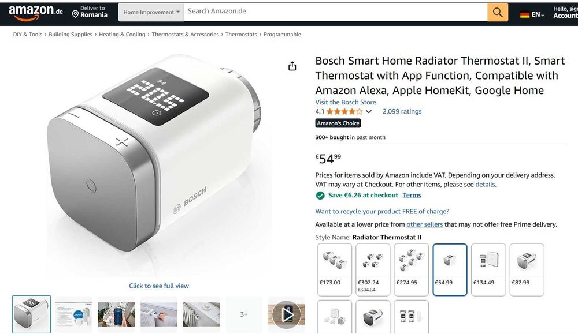This screenshot has width=578, height=334.
Task: Go to Heating & Cooling breadcrumb
Action: tap(122, 34)
